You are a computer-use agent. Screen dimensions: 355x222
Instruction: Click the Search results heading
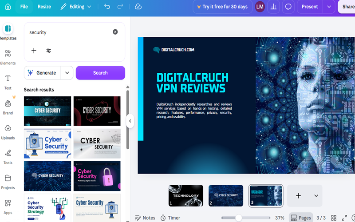39,90
